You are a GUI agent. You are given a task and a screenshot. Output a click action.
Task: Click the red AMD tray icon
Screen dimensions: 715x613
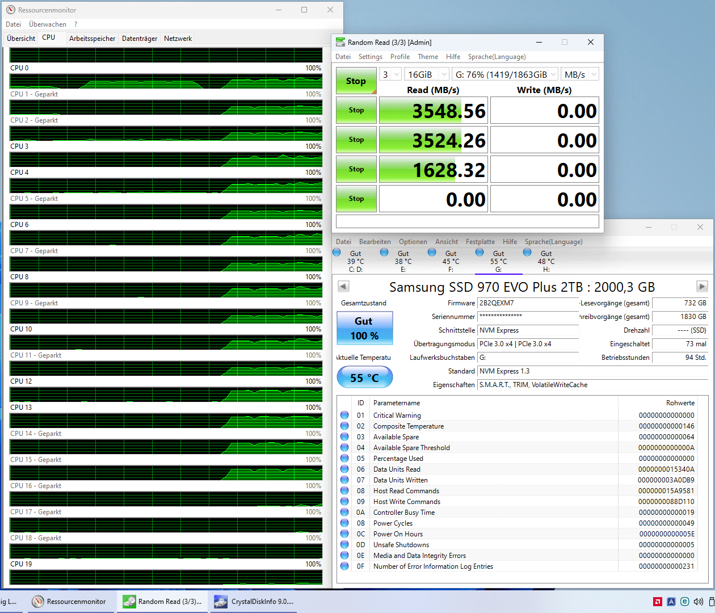click(658, 602)
